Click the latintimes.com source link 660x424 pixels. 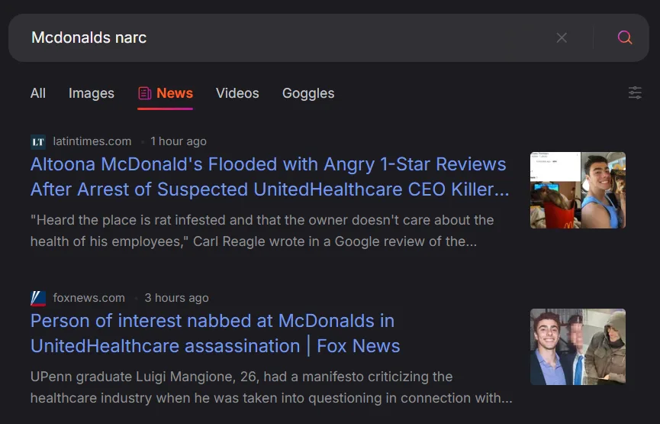[92, 141]
